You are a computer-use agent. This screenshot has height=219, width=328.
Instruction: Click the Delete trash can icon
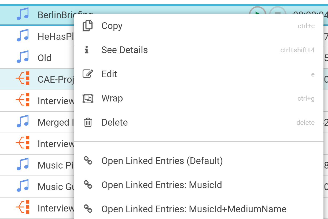click(88, 122)
